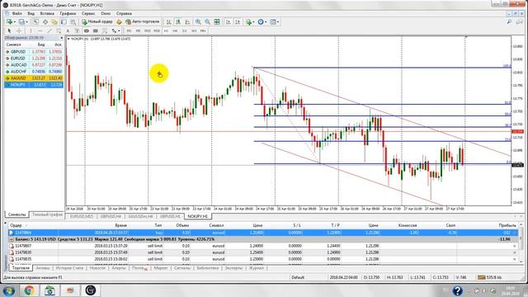Switch to the H4 timeframe

[175, 31]
